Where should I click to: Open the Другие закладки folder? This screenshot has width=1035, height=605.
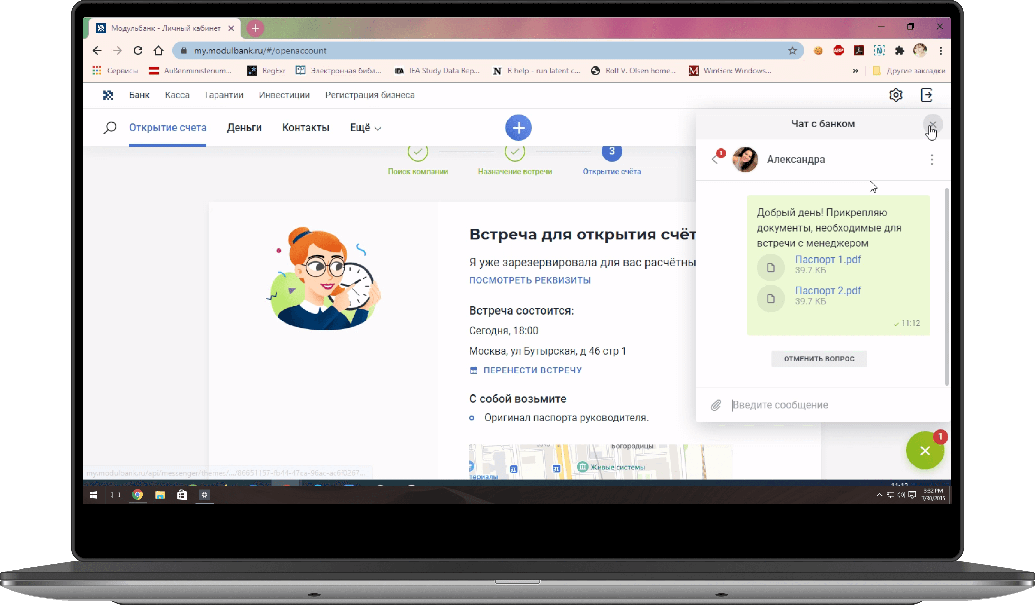(x=908, y=71)
